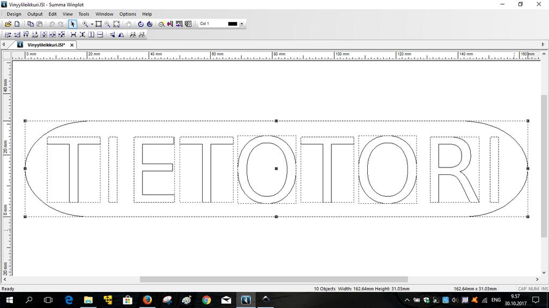Open the Tools menu

tap(84, 14)
